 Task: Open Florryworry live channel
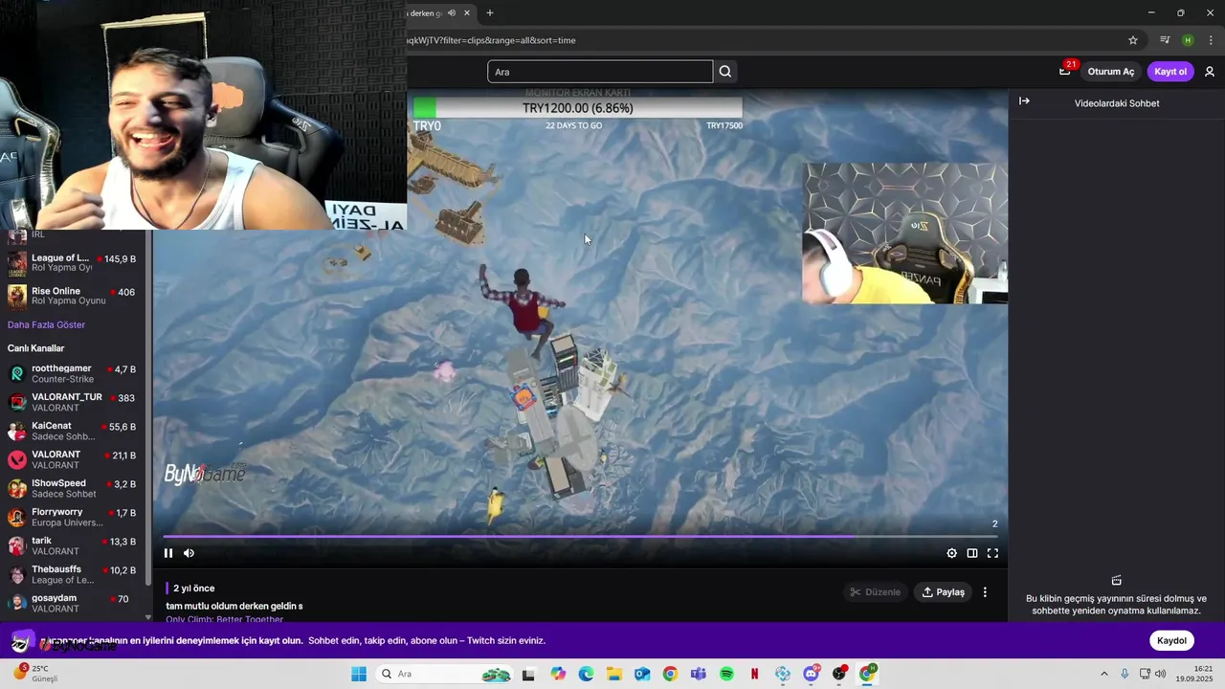point(73,517)
